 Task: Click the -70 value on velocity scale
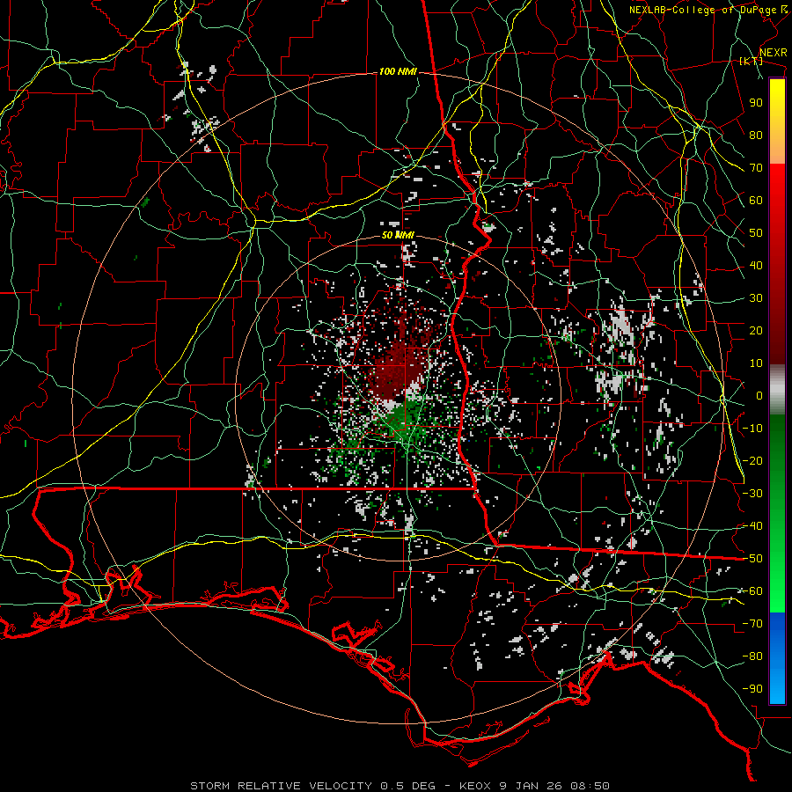[752, 624]
